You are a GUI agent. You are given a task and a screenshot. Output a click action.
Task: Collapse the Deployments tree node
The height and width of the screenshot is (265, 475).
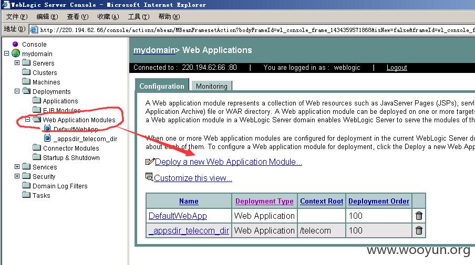tap(17, 91)
